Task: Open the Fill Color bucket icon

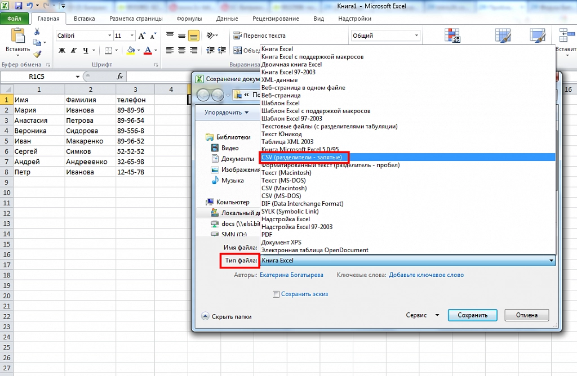Action: coord(130,50)
